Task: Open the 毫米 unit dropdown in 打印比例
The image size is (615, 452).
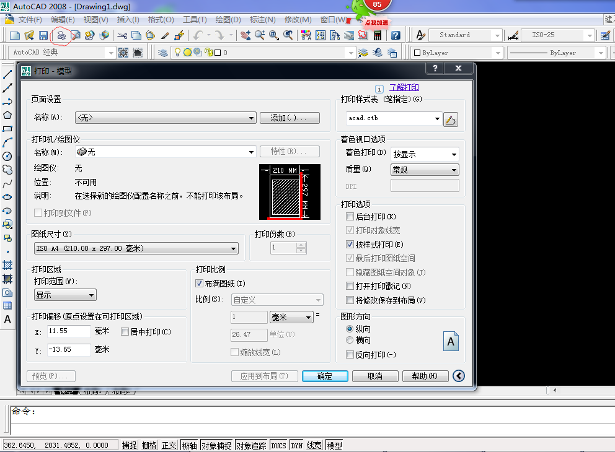Action: coord(291,317)
